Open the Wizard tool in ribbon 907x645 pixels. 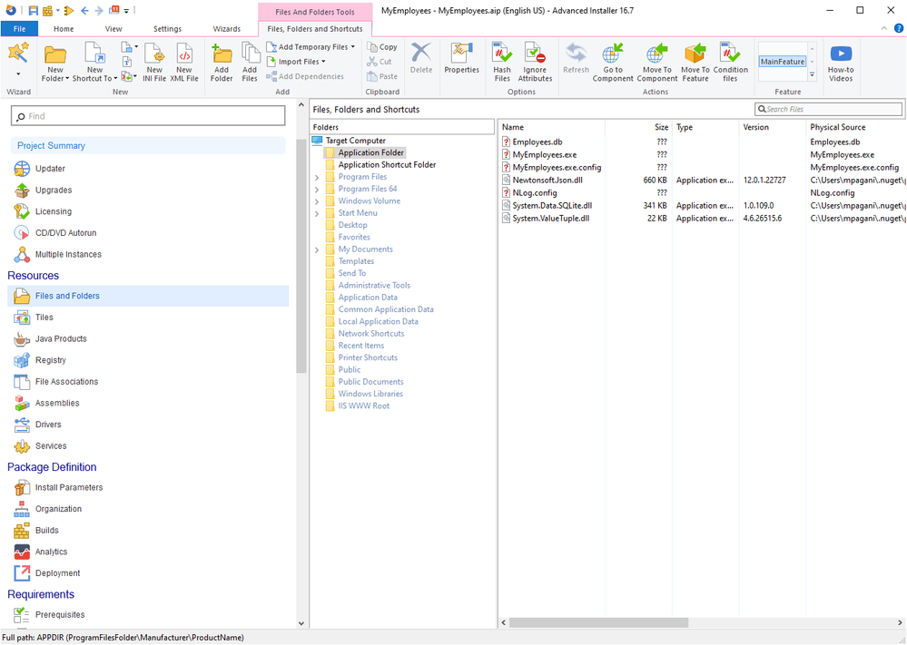(18, 54)
